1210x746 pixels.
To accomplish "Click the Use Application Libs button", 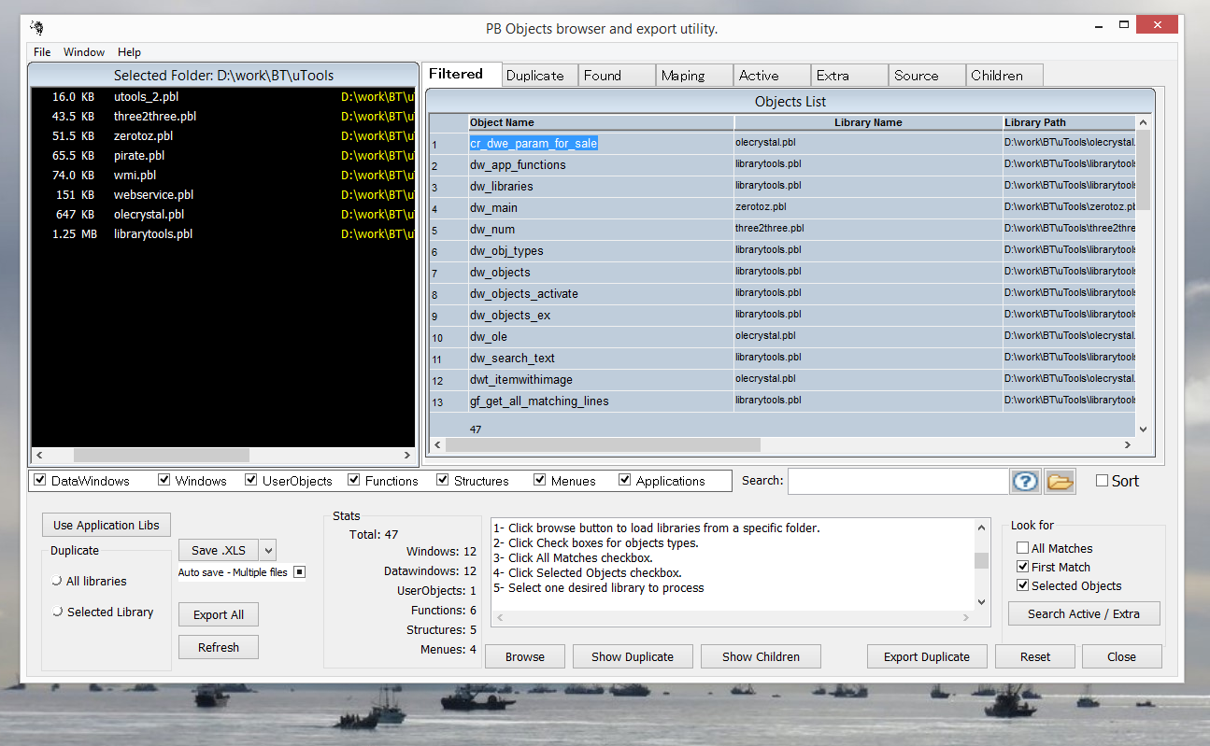I will click(107, 525).
